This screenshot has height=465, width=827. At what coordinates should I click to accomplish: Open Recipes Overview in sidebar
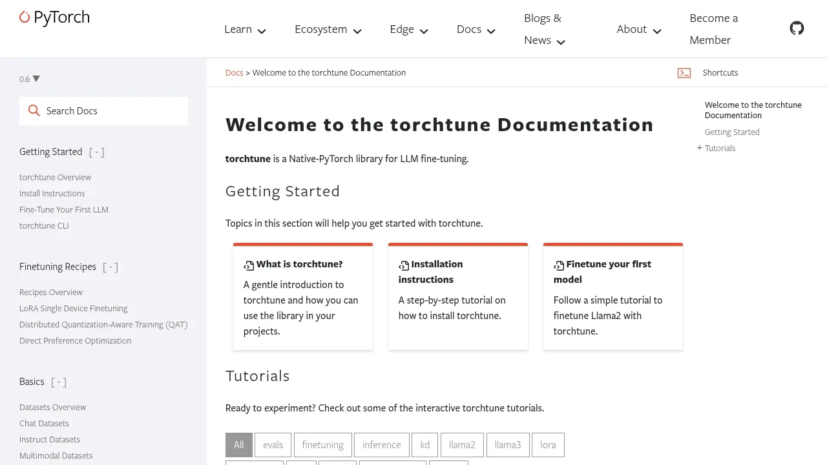click(x=51, y=292)
